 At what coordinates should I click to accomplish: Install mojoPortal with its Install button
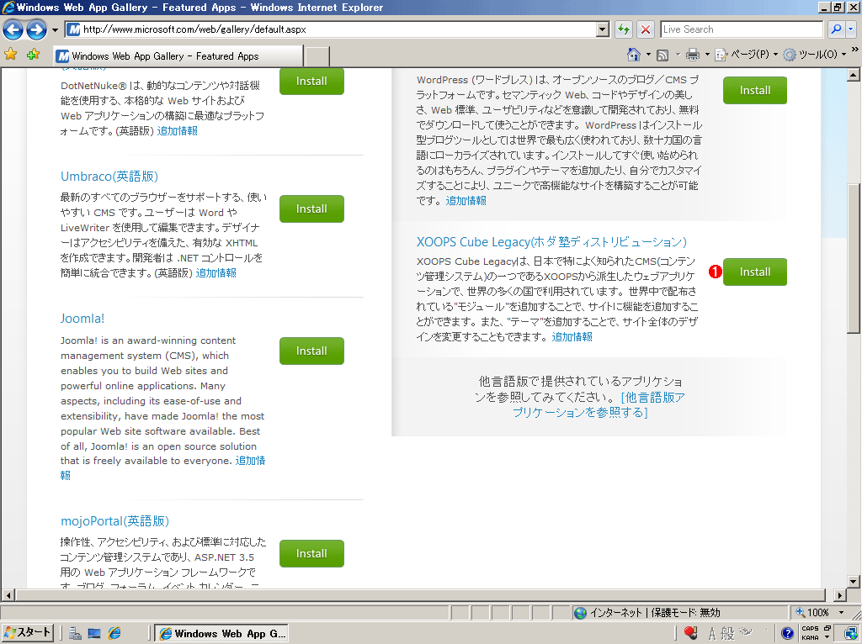[x=311, y=553]
